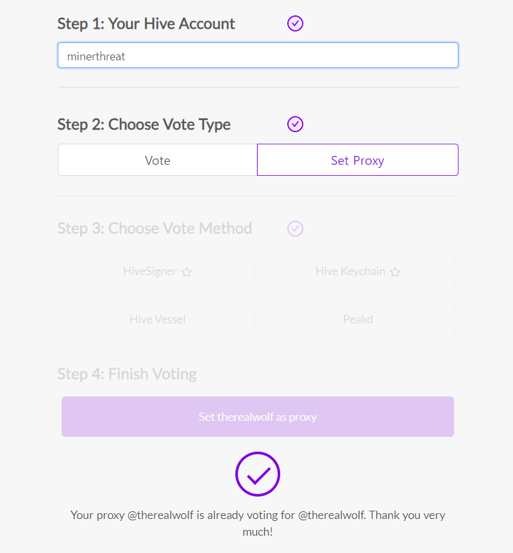
Task: Click the Step 4: Finish Voting heading
Action: point(127,373)
